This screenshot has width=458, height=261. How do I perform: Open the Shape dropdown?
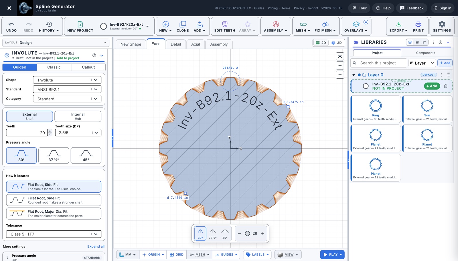[67, 80]
